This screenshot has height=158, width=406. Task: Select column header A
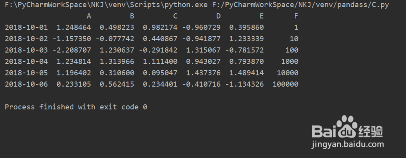point(89,16)
